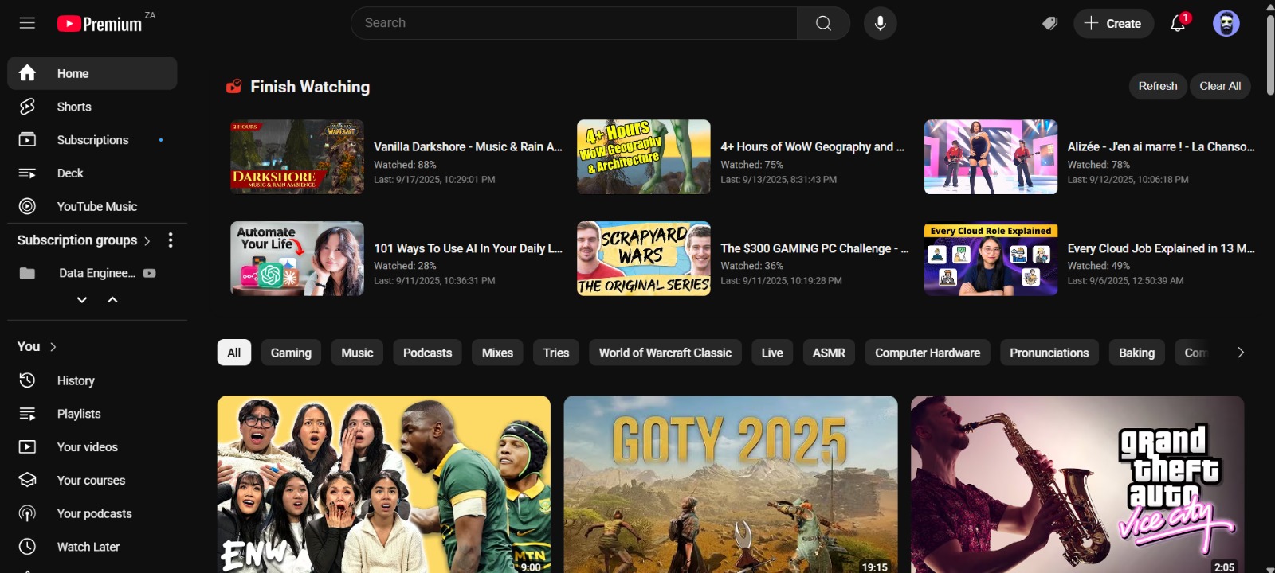Open the notifications bell
This screenshot has width=1275, height=573.
[1178, 23]
